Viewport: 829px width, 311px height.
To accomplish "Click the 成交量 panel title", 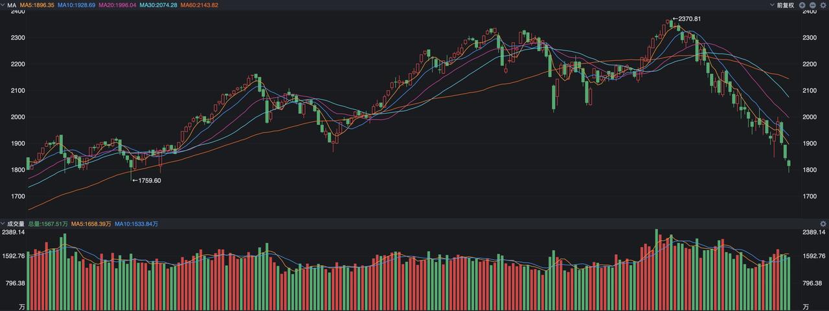I will click(16, 224).
